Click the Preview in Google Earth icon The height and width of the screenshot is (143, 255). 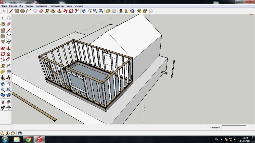tap(132, 11)
